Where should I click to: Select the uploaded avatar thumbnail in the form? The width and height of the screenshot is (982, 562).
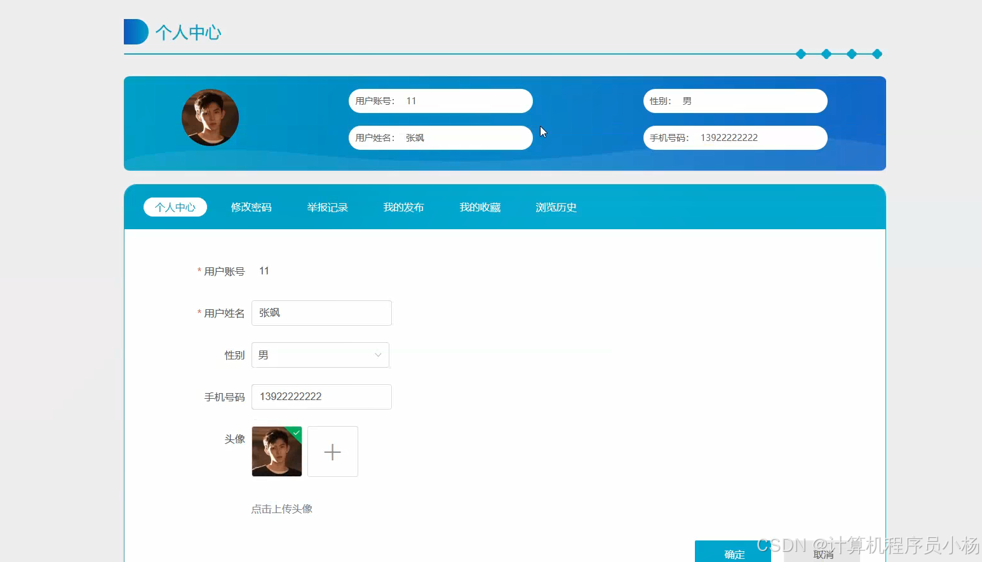point(277,452)
